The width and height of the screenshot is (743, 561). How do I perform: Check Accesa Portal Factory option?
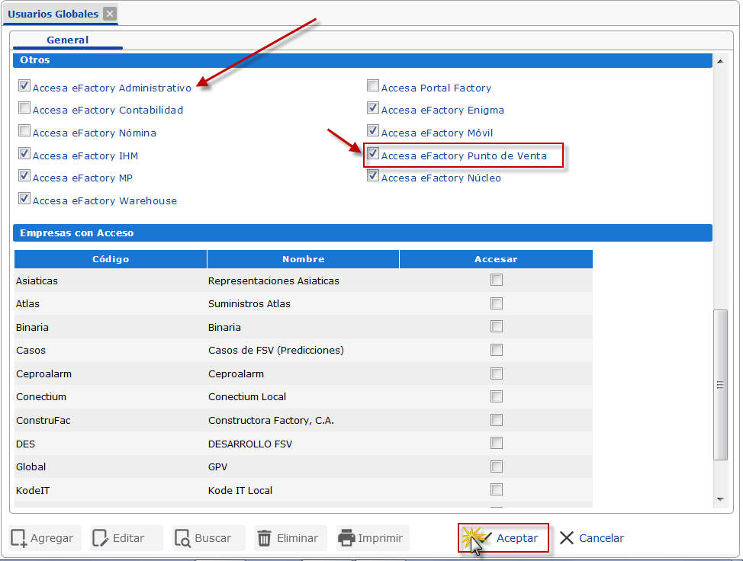coord(373,87)
